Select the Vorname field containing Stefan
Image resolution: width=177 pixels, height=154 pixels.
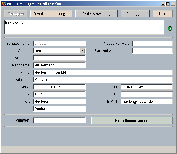(59, 58)
